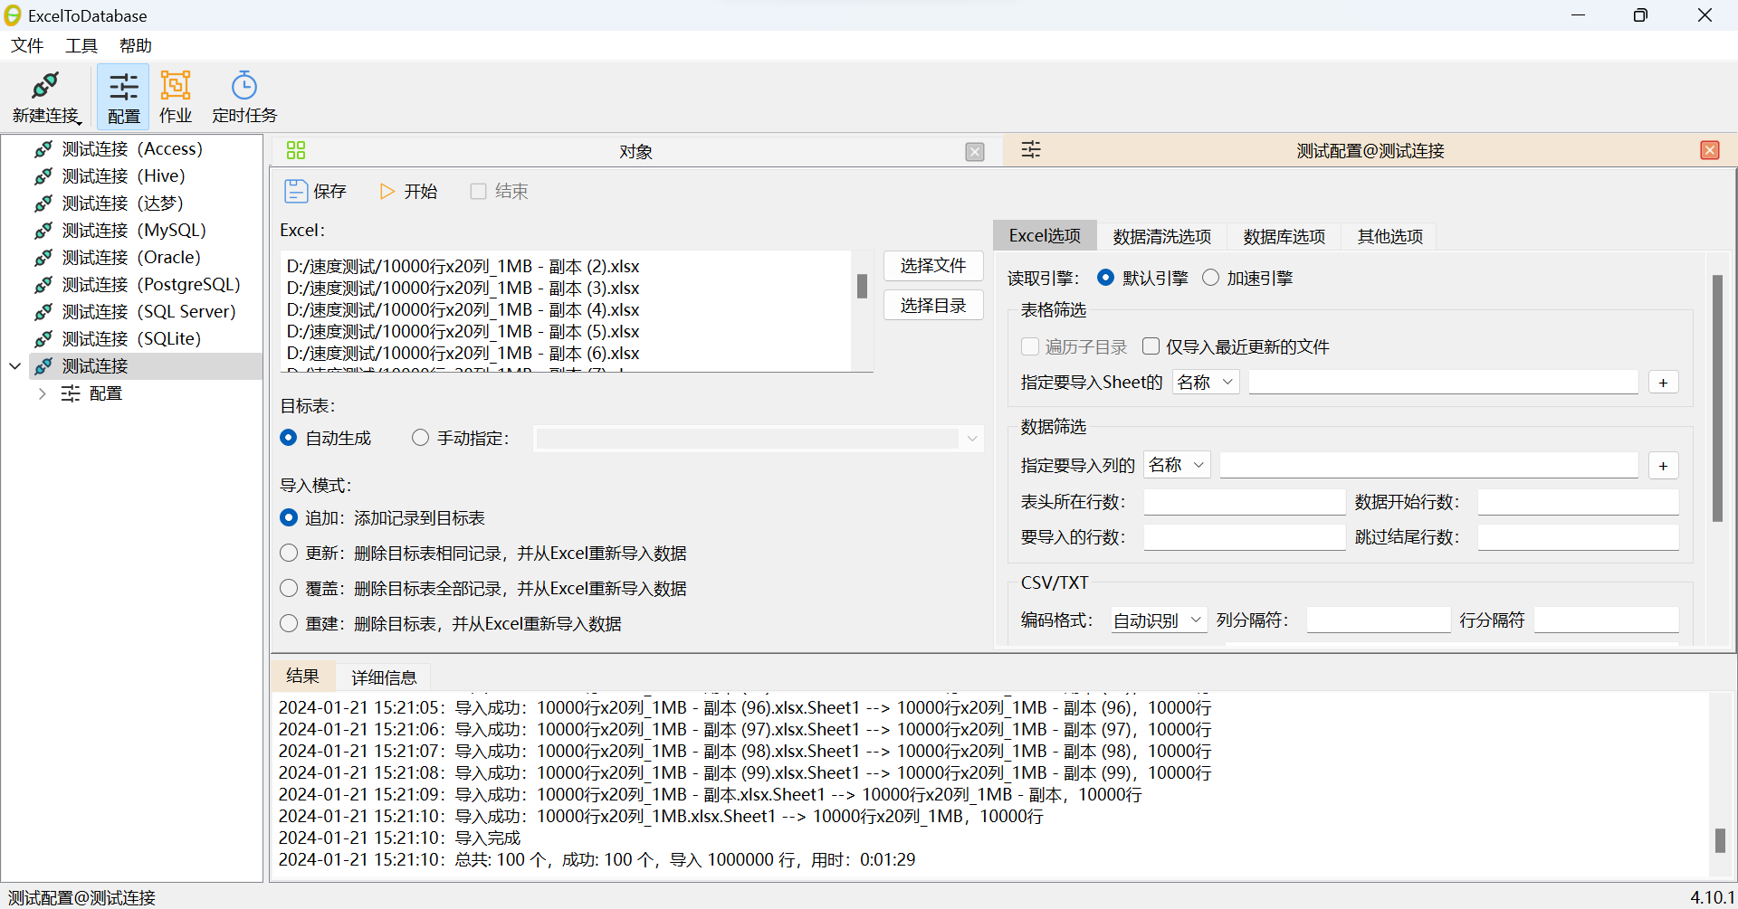
Task: Click inside the 表头所在行数 input field
Action: coord(1244,501)
